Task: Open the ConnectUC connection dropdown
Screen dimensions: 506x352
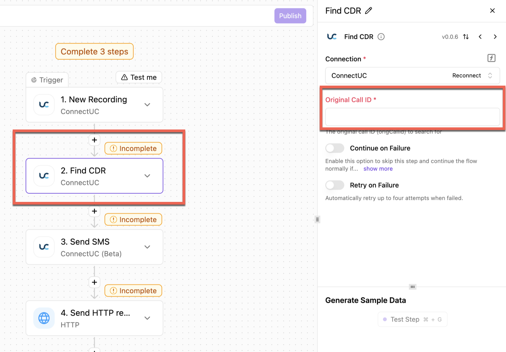Action: point(412,76)
